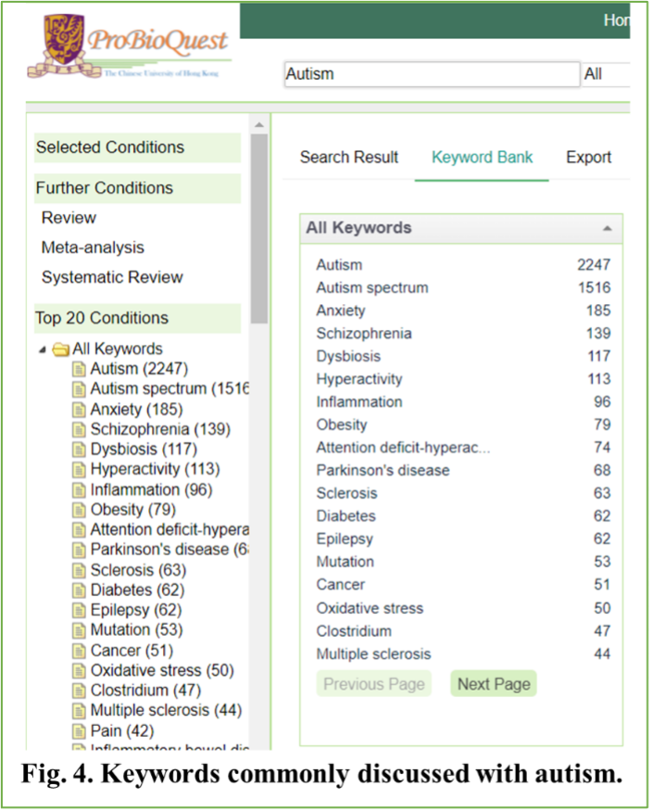The image size is (653, 812).
Task: Click the document icon beside Obesity (79)
Action: [x=80, y=510]
